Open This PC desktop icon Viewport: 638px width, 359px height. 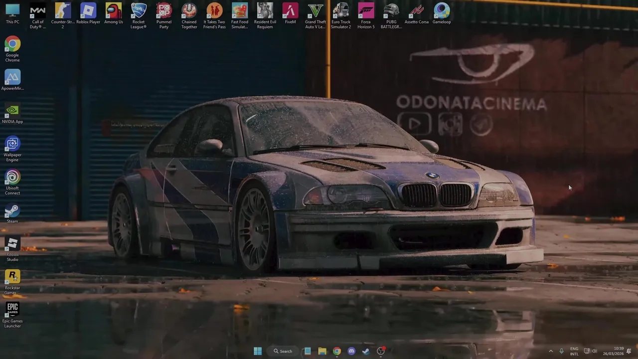pos(12,14)
